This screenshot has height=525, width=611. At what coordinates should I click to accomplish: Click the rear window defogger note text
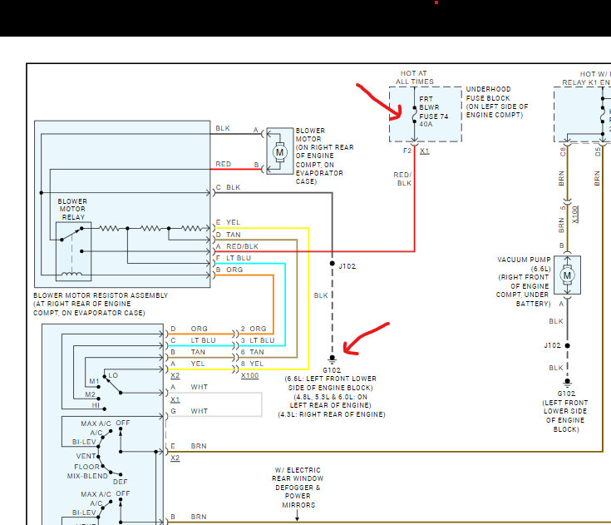point(296,488)
